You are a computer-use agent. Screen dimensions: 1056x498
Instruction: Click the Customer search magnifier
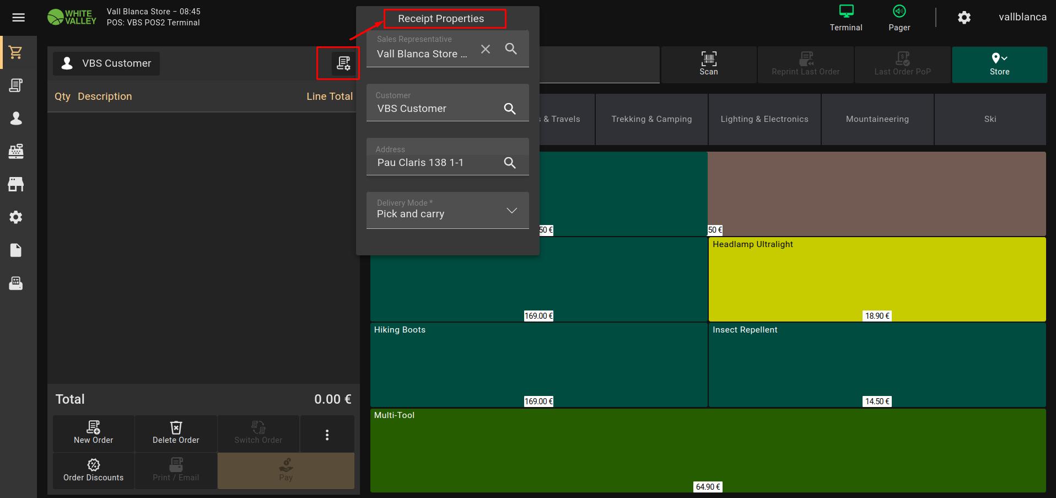click(x=510, y=109)
